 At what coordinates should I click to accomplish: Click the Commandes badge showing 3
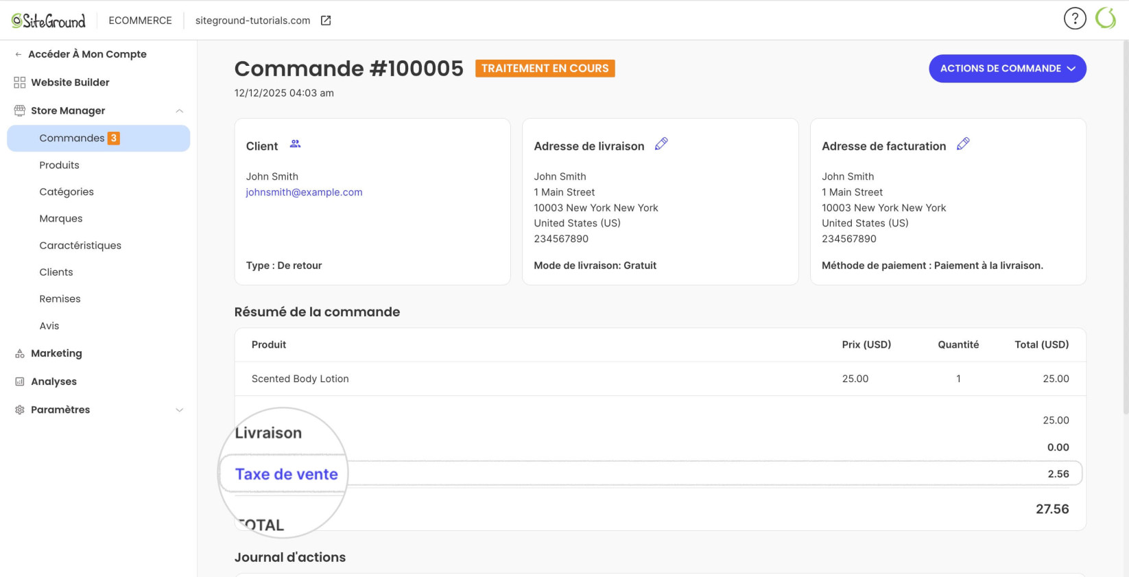click(x=114, y=138)
